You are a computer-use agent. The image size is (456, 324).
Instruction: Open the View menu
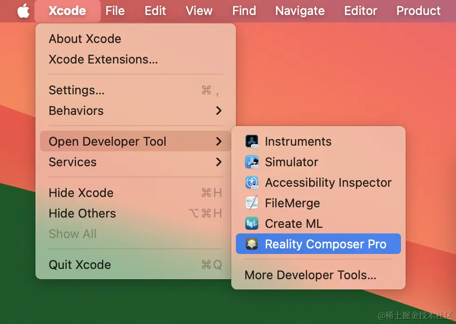tap(199, 11)
